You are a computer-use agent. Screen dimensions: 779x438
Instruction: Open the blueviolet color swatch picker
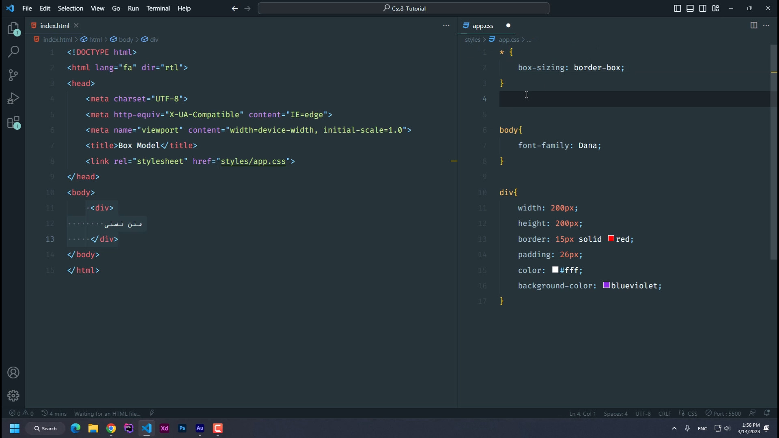[x=606, y=286]
